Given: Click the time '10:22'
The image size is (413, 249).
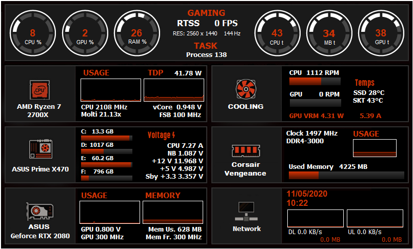Looking at the screenshot, I should click(x=298, y=203).
